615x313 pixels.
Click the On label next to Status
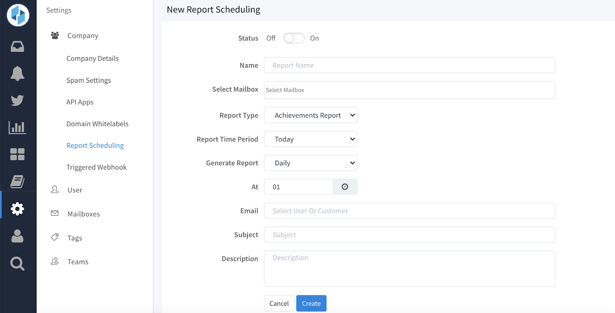point(314,38)
